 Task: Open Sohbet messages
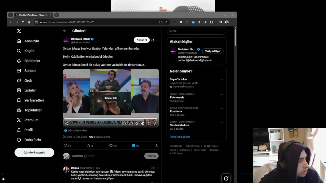(x=26, y=71)
